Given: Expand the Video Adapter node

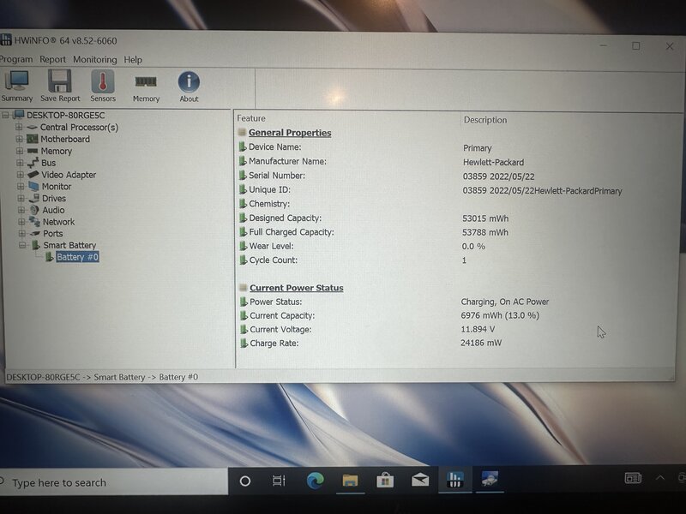Looking at the screenshot, I should coord(20,175).
